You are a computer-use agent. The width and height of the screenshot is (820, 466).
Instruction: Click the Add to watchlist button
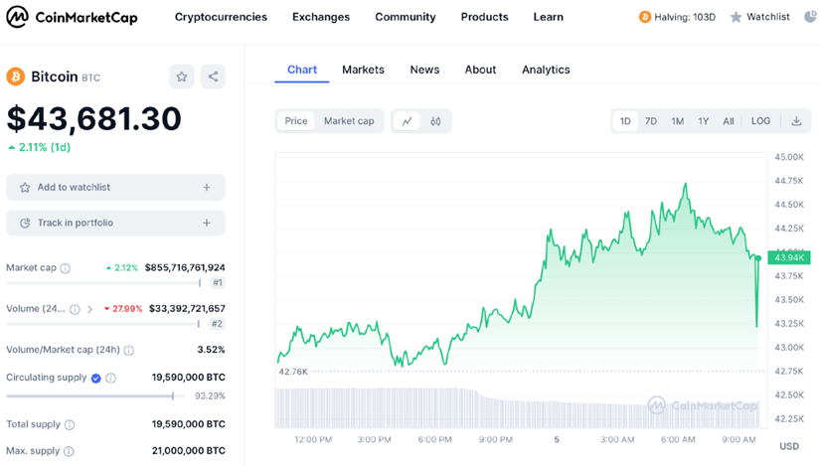[115, 187]
